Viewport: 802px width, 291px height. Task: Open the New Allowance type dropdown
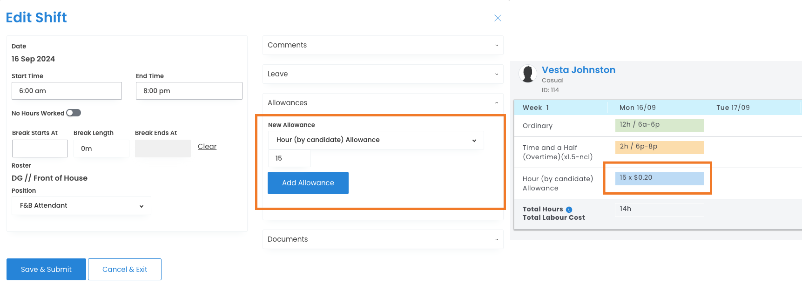coord(376,140)
